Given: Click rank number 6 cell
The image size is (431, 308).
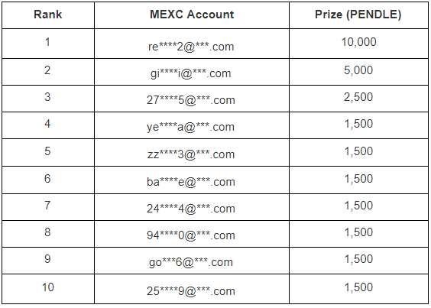Looking at the screenshot, I should (x=47, y=179).
